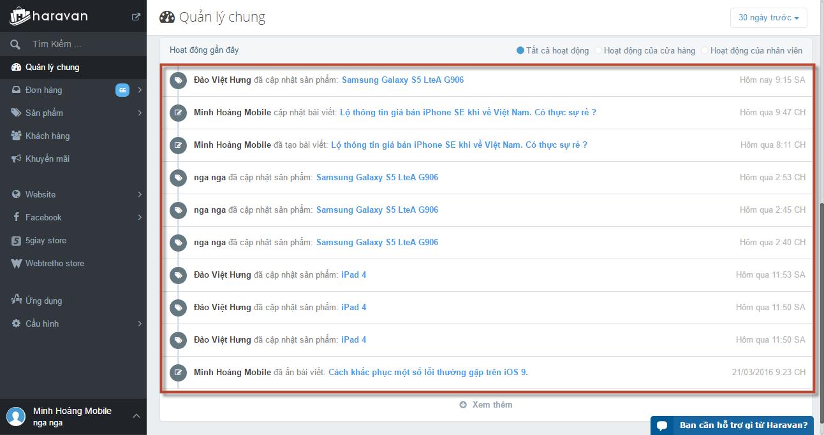The height and width of the screenshot is (435, 824).
Task: Click the Đơn hàng inbox icon
Action: pos(16,90)
